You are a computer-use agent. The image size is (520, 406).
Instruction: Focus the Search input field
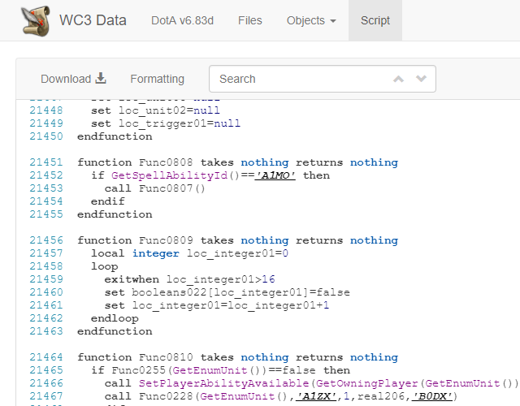point(323,79)
